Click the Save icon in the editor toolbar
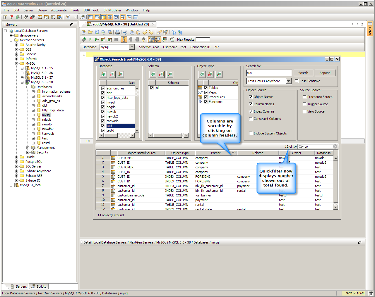The height and width of the screenshot is (297, 375). [97, 32]
